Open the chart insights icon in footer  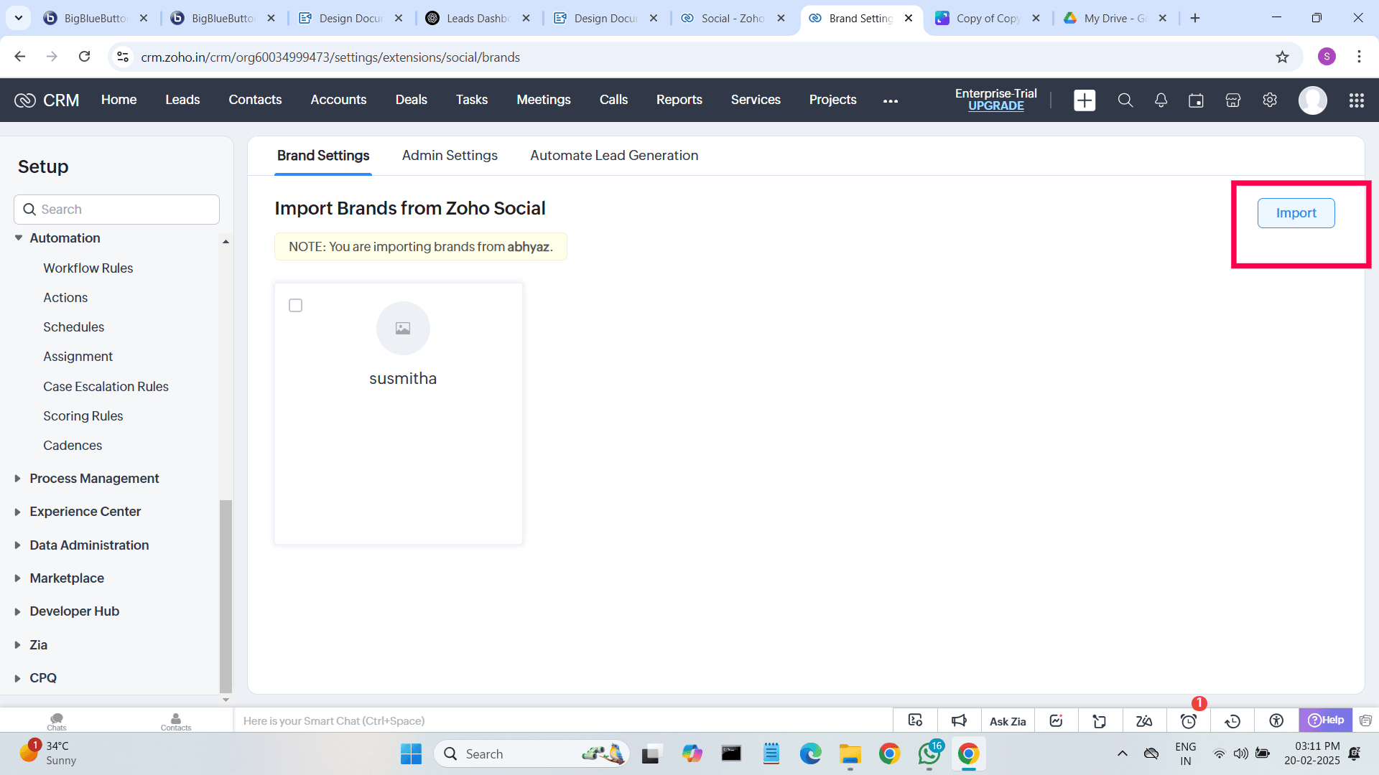[x=1056, y=720]
